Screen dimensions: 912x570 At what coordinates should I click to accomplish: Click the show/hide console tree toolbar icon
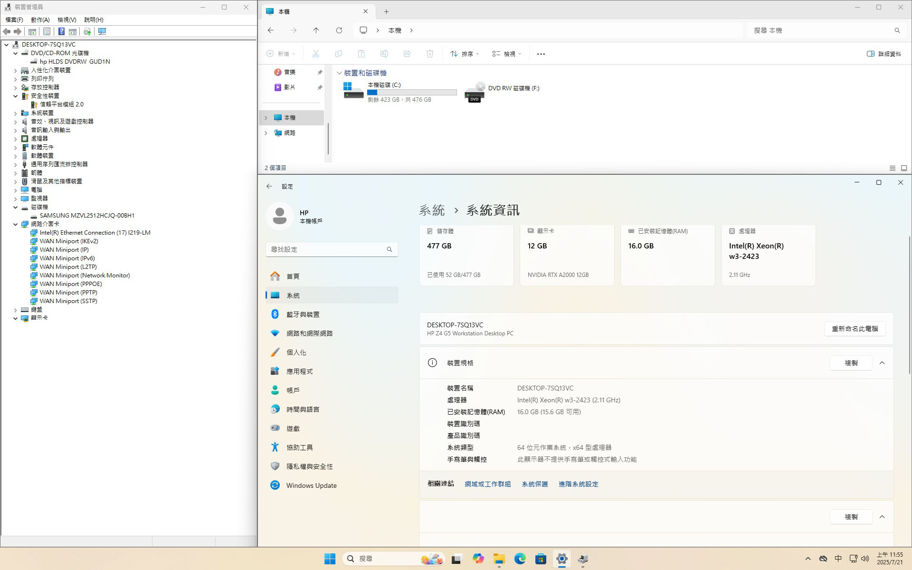[x=32, y=31]
